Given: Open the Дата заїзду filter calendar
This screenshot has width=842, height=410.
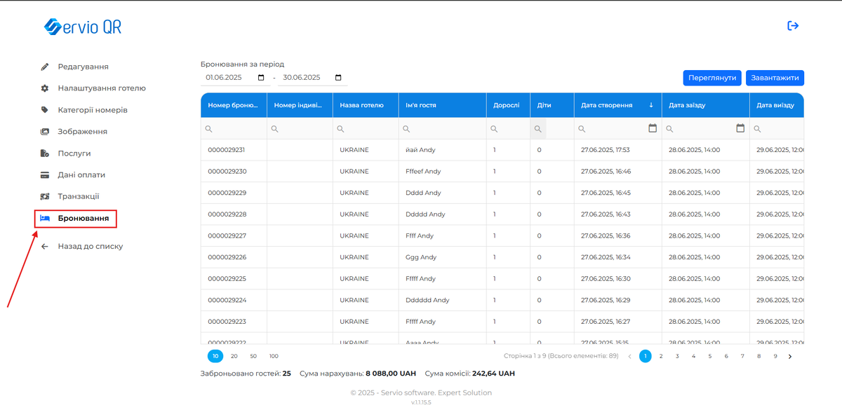Looking at the screenshot, I should tap(740, 128).
